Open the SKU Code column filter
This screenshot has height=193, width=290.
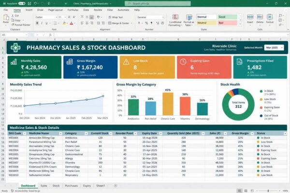pyautogui.click(x=25, y=134)
